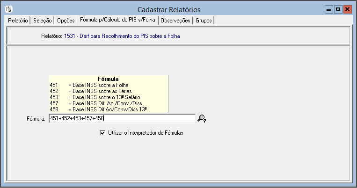
Task: Minimize the Cadastrar Relatórios window
Action: [329, 9]
